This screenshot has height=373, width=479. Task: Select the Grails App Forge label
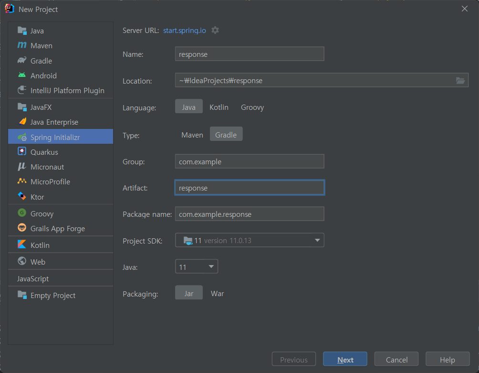click(x=58, y=228)
